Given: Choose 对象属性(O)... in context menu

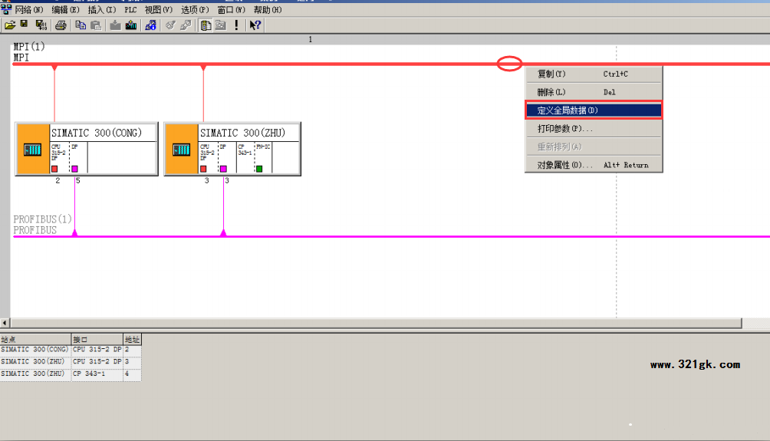Looking at the screenshot, I should [594, 165].
